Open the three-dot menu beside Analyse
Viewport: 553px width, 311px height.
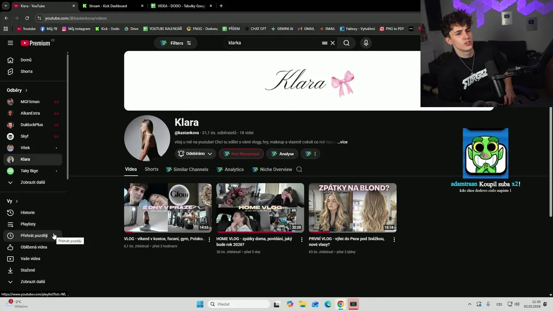pos(311,154)
